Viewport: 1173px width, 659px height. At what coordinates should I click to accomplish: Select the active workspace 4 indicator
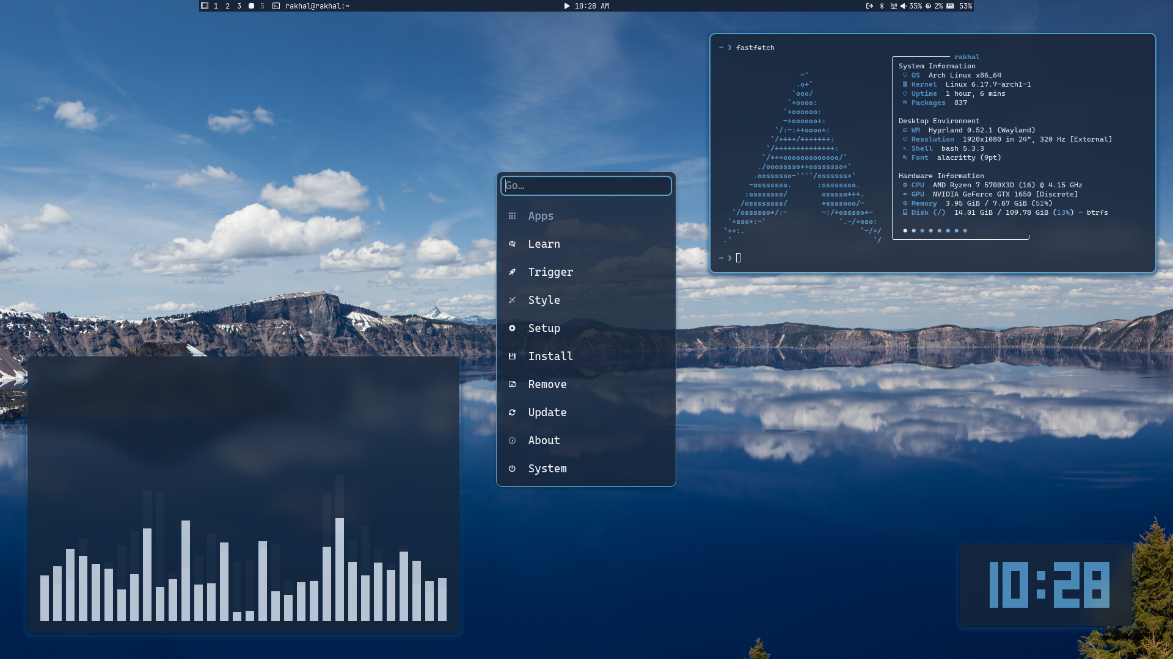[x=251, y=6]
